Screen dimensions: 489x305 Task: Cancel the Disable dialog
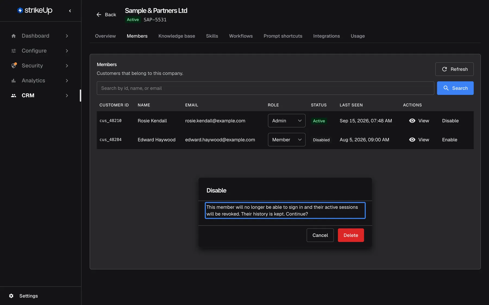click(x=320, y=235)
